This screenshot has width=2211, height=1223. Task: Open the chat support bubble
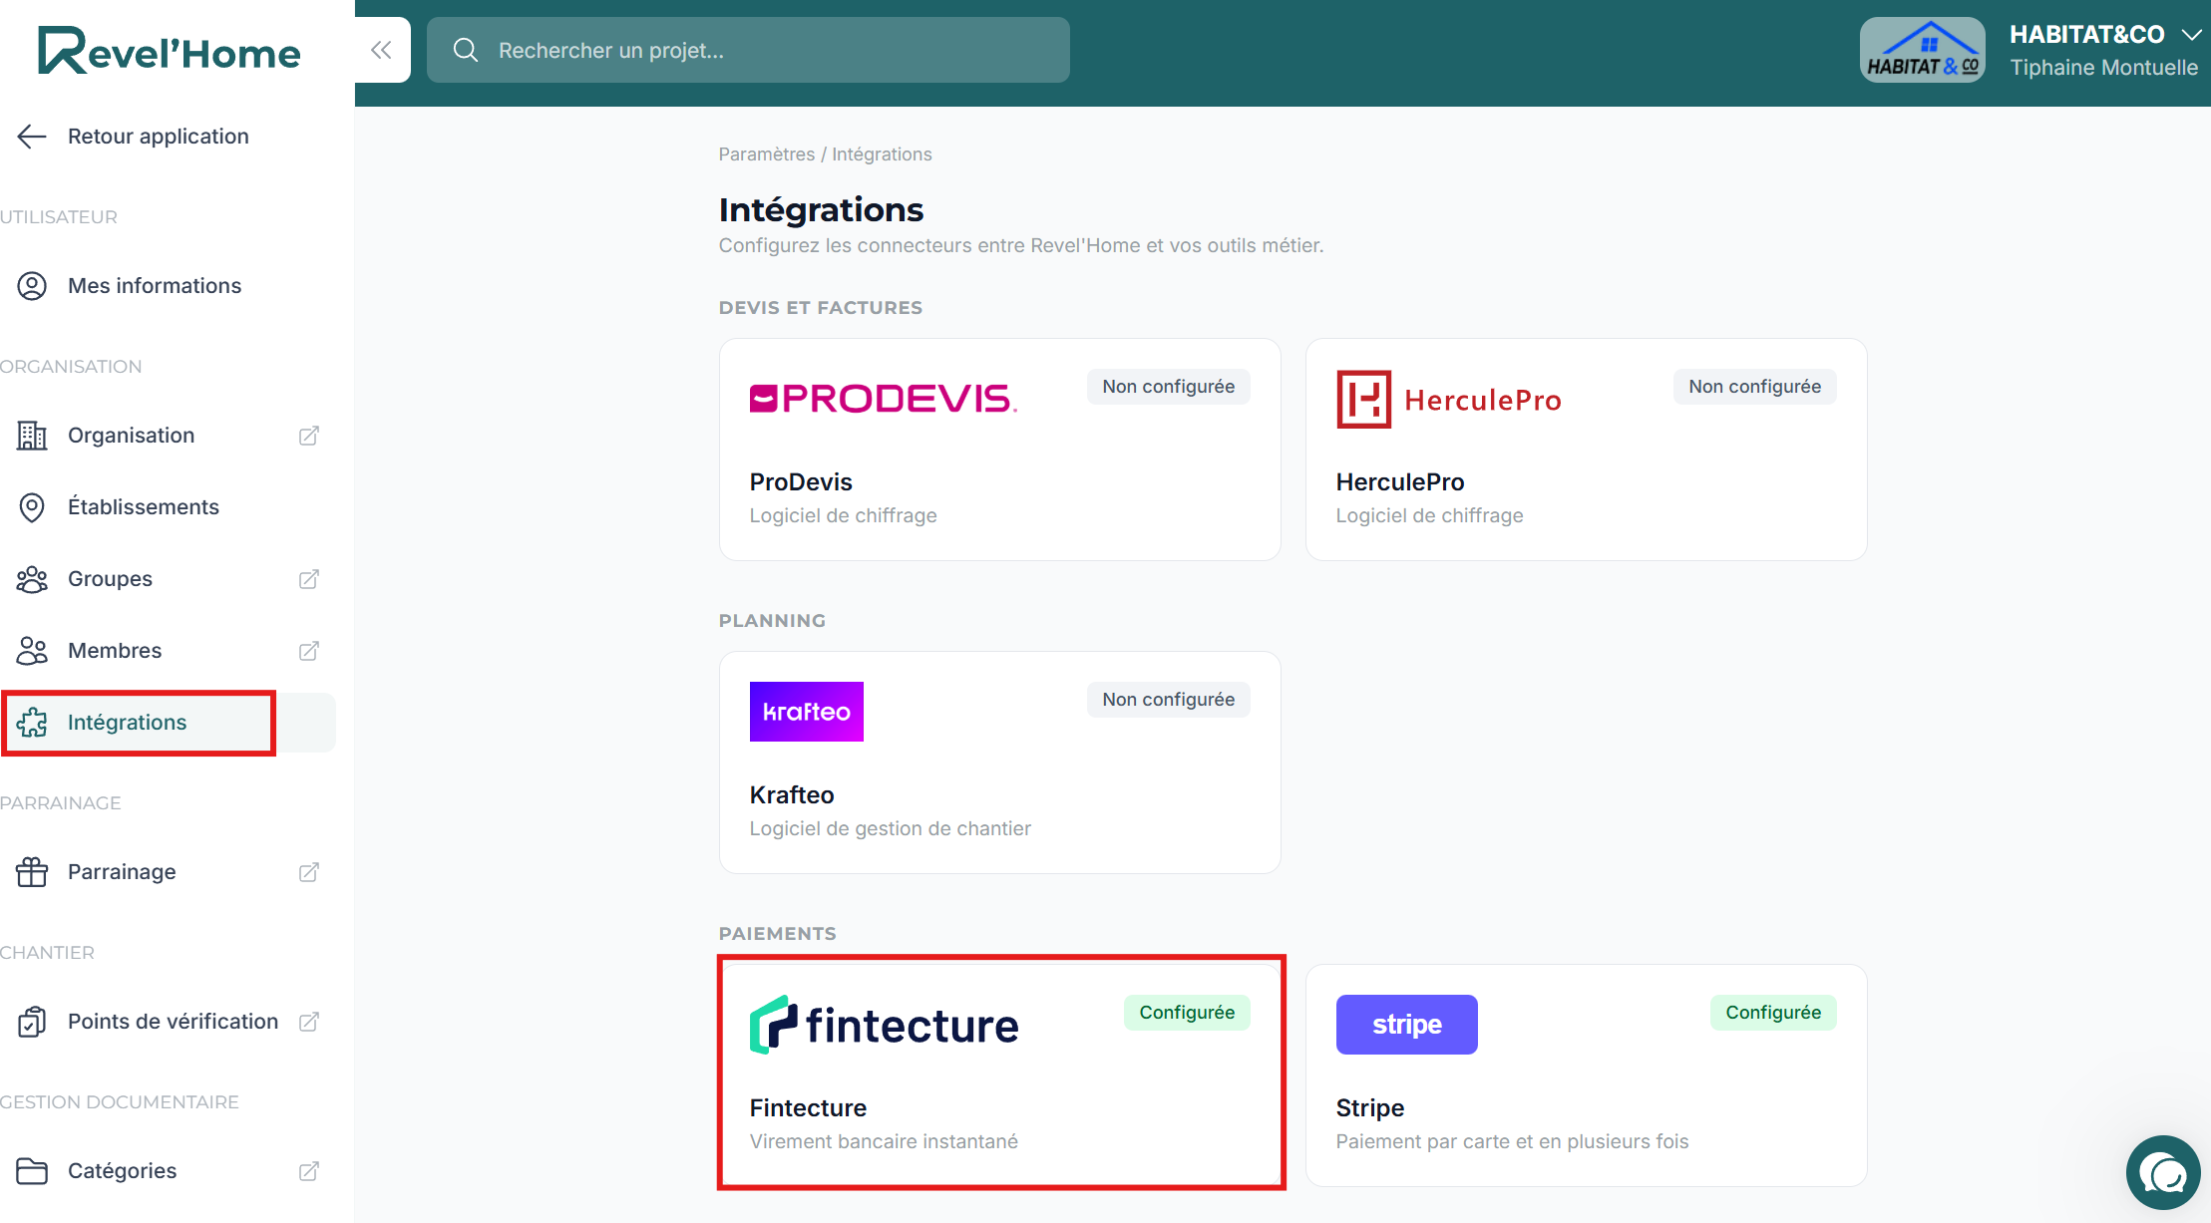coord(2163,1172)
